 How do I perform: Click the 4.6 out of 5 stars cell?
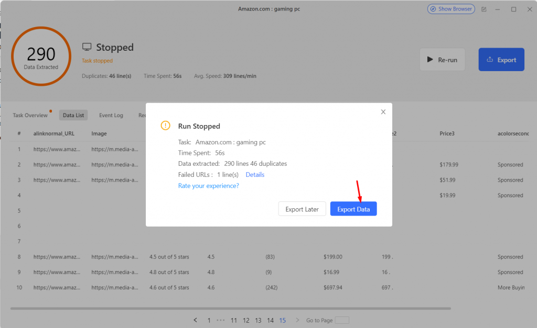[x=169, y=288]
